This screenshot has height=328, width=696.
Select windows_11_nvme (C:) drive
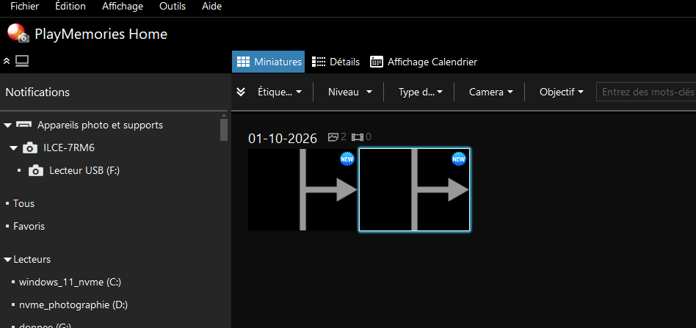(x=70, y=282)
